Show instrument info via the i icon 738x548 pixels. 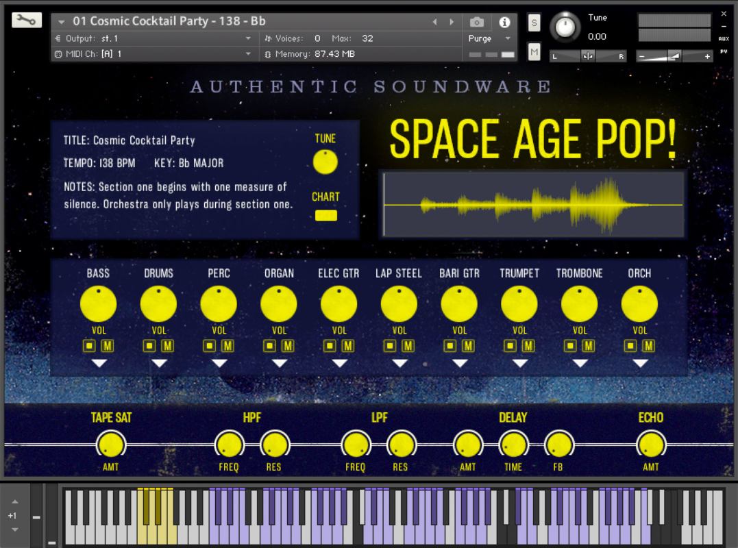click(x=504, y=22)
